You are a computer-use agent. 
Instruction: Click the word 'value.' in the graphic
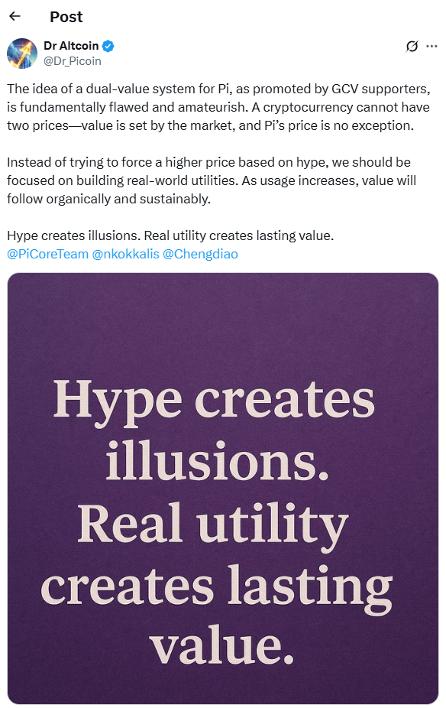(222, 645)
